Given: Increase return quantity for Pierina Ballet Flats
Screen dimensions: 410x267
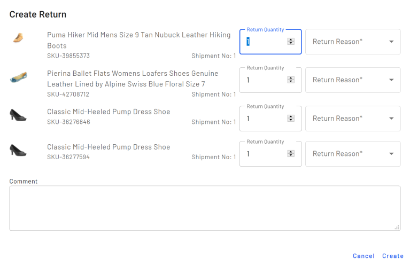Looking at the screenshot, I should (x=291, y=78).
